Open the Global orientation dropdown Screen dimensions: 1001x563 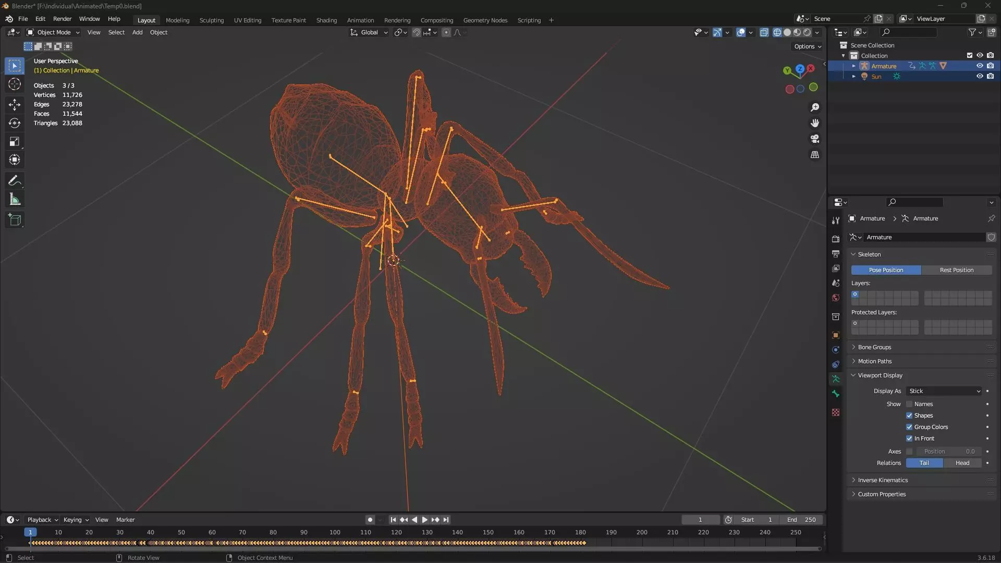pyautogui.click(x=369, y=32)
